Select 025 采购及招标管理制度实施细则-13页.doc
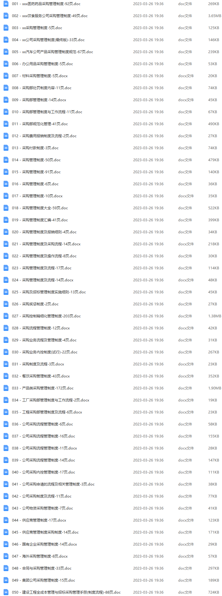 [x=49, y=292]
